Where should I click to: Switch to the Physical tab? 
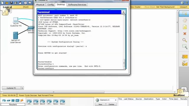pos(40,5)
